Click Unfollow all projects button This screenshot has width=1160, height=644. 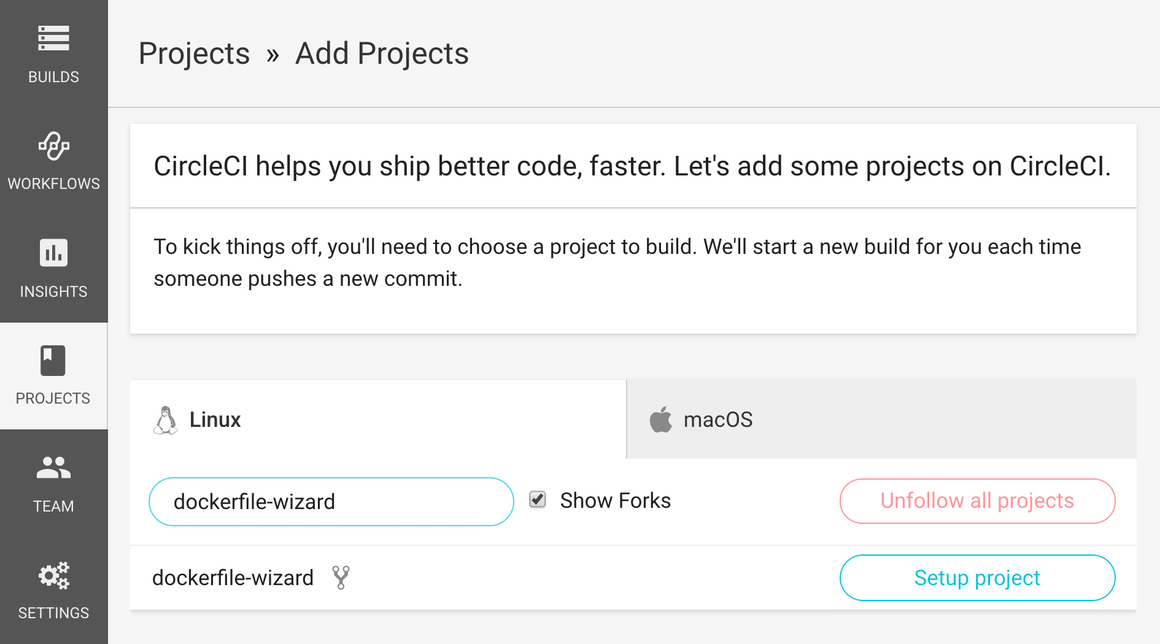coord(977,501)
